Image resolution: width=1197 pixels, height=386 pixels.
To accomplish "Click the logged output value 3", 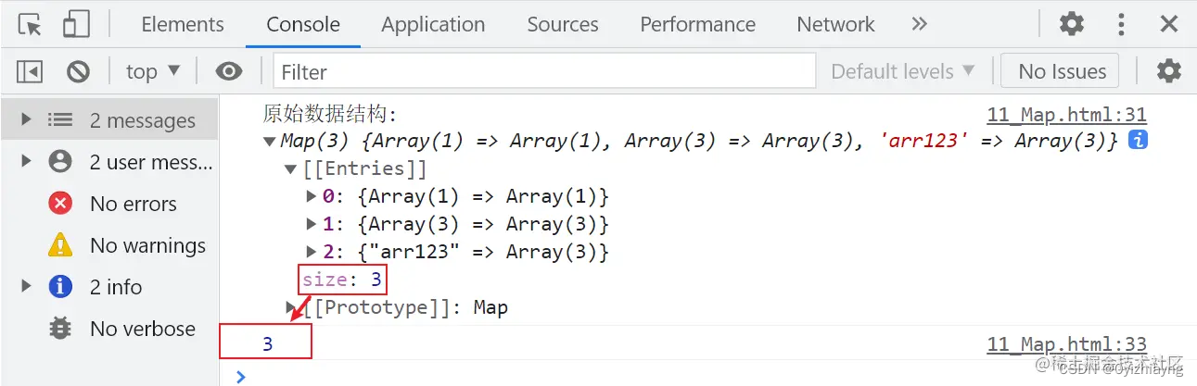I will coord(268,344).
